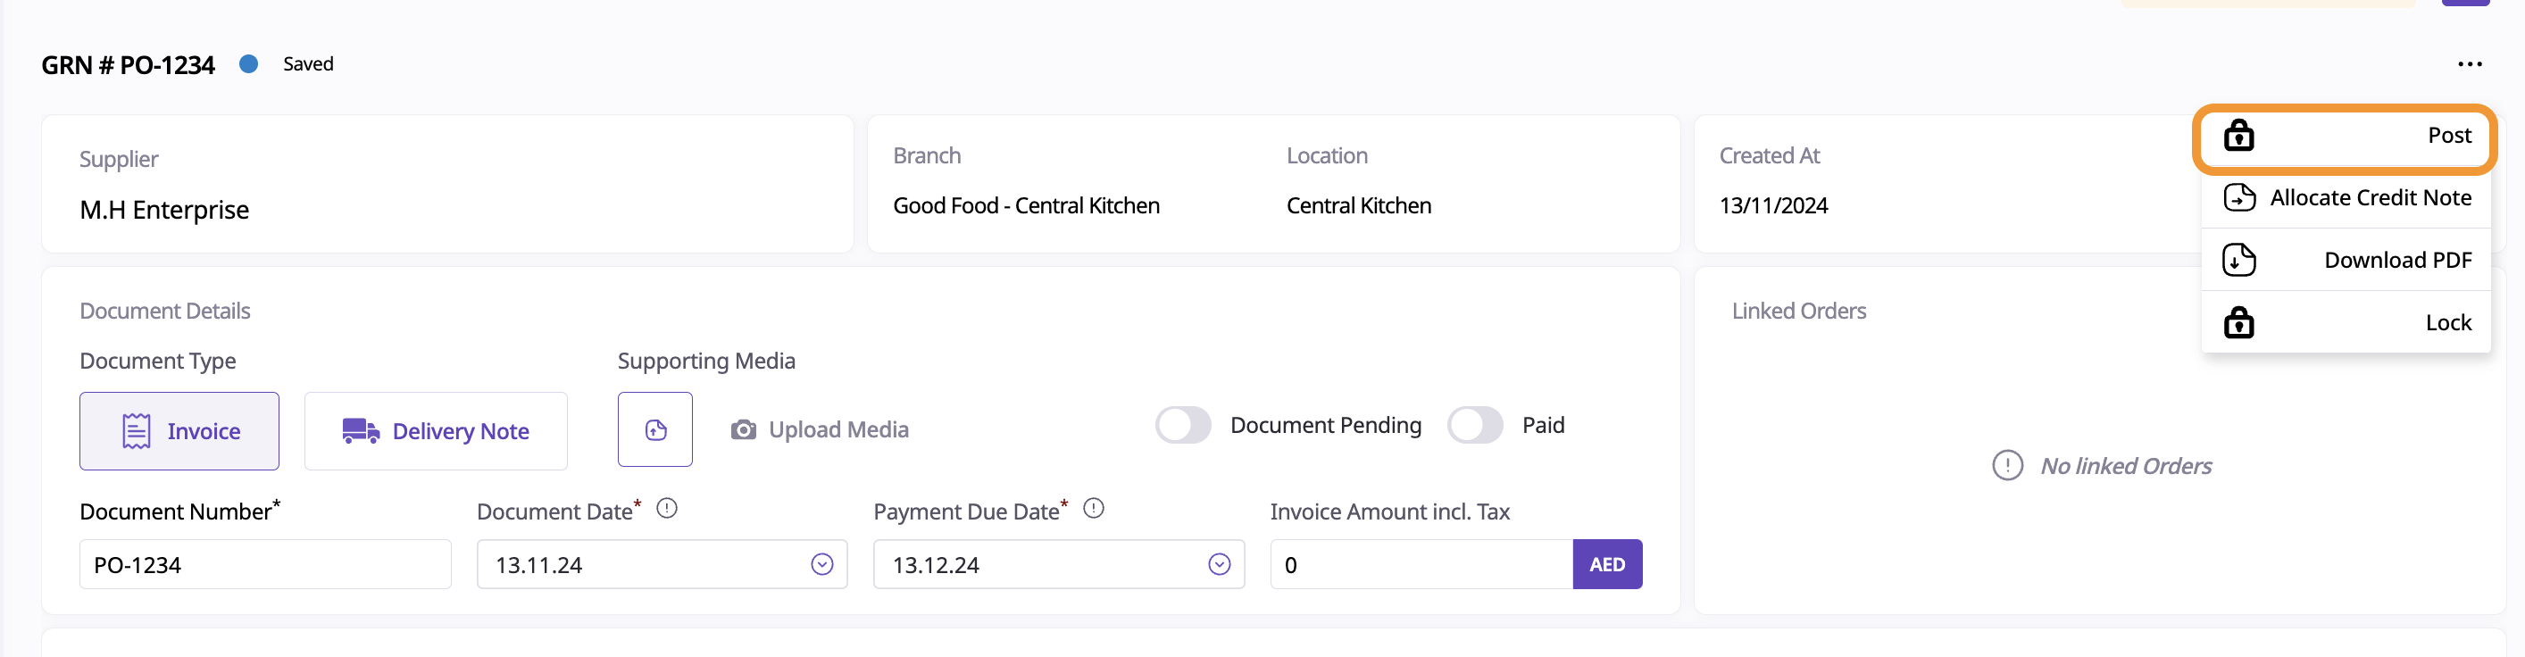Open the Document Date picker dropdown
Image resolution: width=2525 pixels, height=657 pixels.
point(821,565)
